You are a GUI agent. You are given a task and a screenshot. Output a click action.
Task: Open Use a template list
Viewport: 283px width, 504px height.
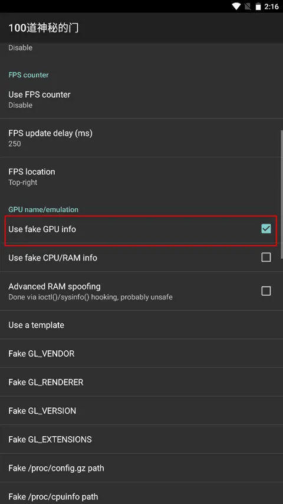coord(141,325)
